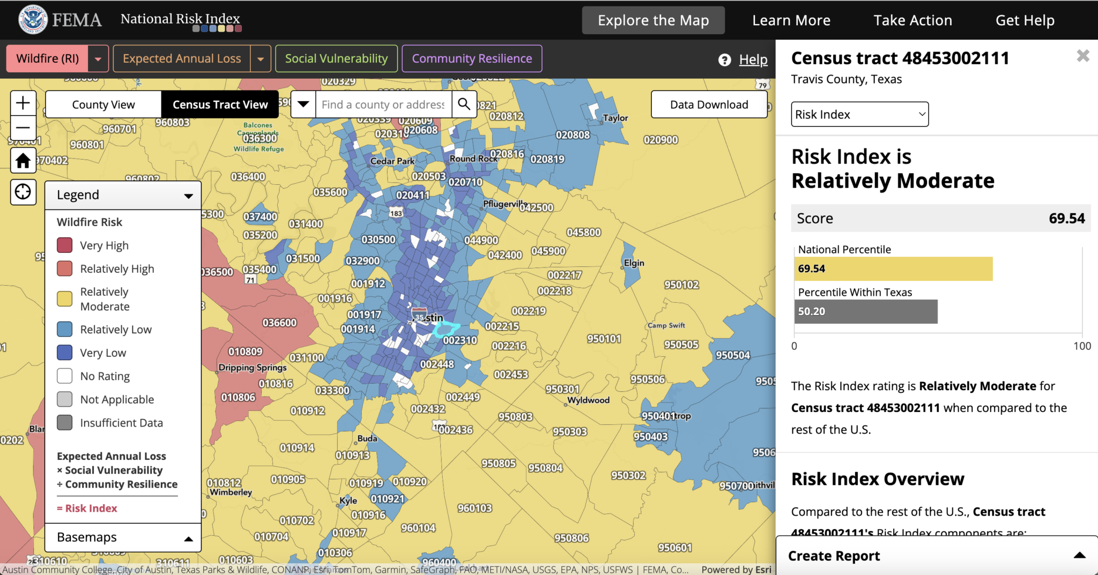Switch to County View
The image size is (1098, 575).
(x=103, y=104)
